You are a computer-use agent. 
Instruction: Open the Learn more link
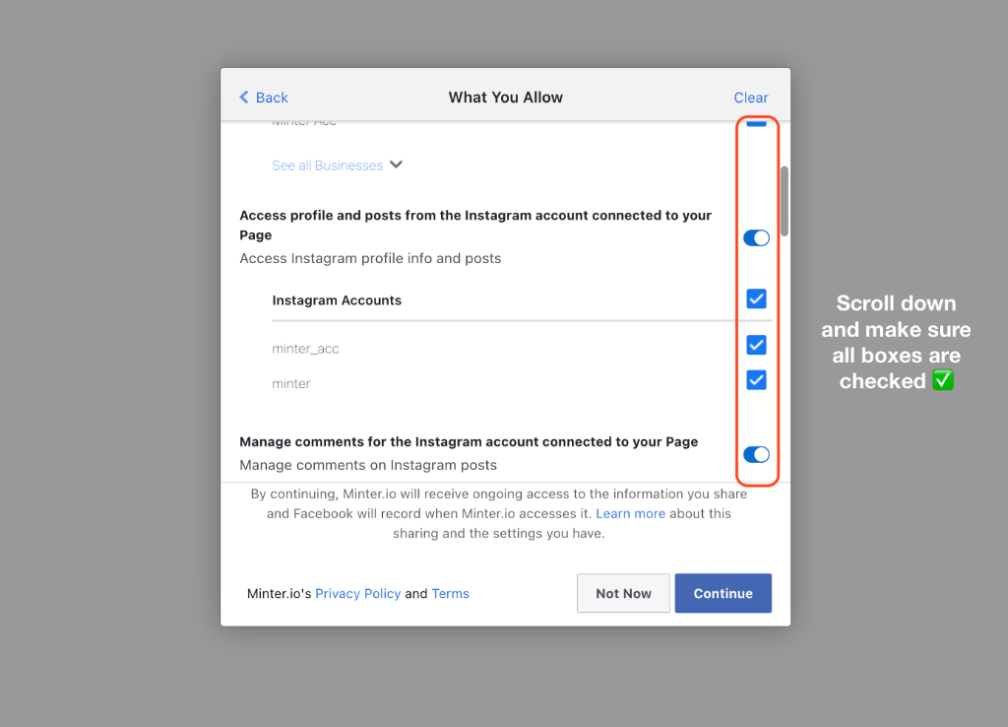click(x=630, y=513)
